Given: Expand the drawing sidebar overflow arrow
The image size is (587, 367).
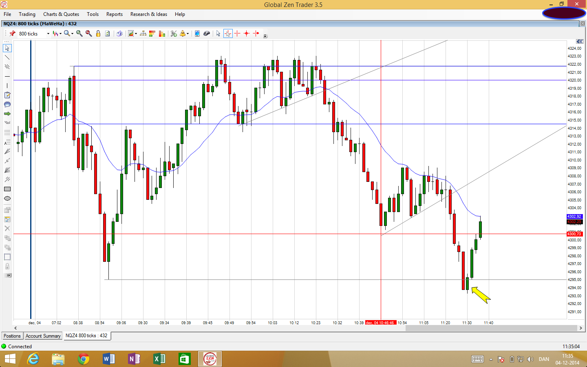Looking at the screenshot, I should (x=7, y=276).
